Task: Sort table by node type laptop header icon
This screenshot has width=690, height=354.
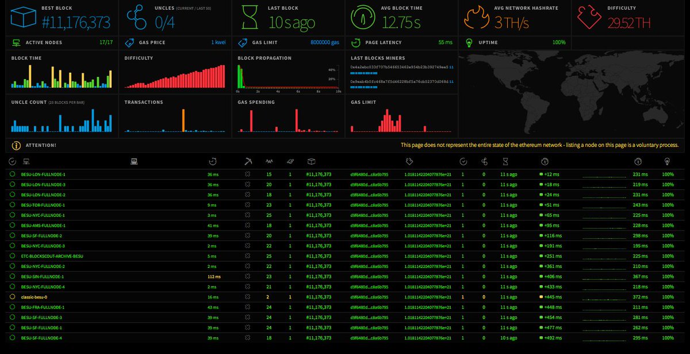Action: point(134,162)
